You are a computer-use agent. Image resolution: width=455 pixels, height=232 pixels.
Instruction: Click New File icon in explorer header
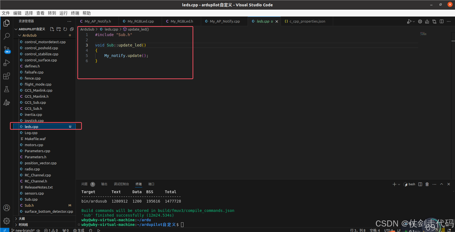(52, 29)
